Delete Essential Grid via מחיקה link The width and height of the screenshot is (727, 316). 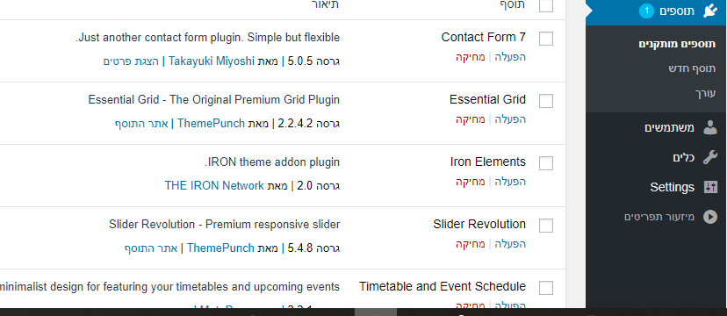pos(470,119)
